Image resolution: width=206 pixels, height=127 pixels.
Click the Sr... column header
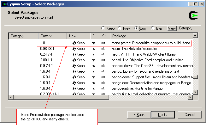(105, 36)
